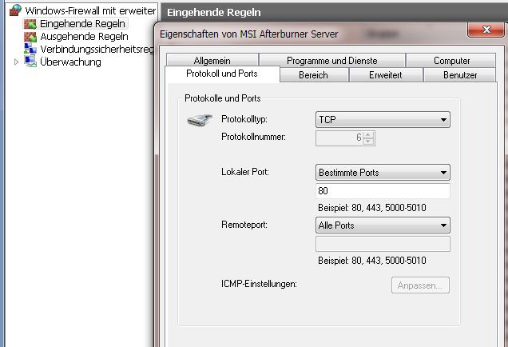The image size is (508, 347).
Task: Switch to Programme und Dienste tab
Action: coord(332,60)
